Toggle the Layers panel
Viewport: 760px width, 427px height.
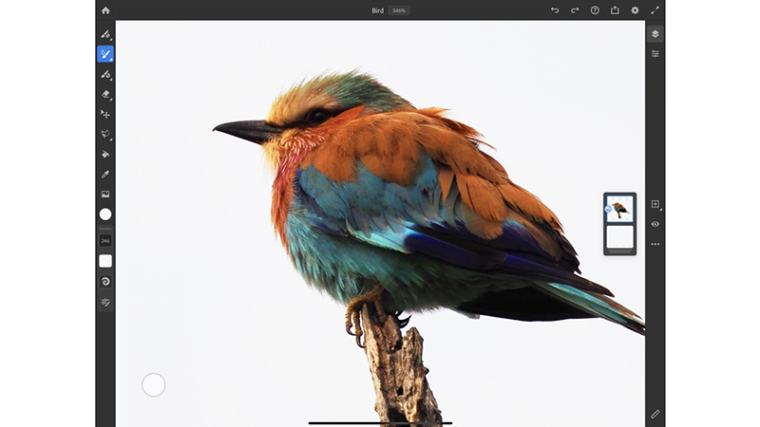coord(655,34)
